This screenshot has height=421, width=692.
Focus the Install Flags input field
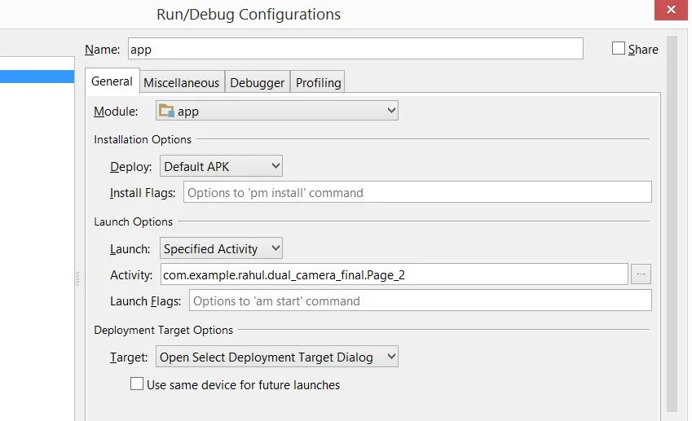(417, 192)
